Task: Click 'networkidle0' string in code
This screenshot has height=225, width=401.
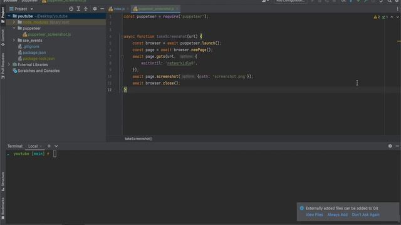Action: point(180,63)
